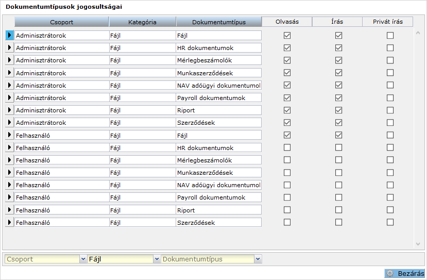The image size is (427, 280).
Task: Select row marker for Felhasználó Munkaszerződések
Action: (x=9, y=173)
